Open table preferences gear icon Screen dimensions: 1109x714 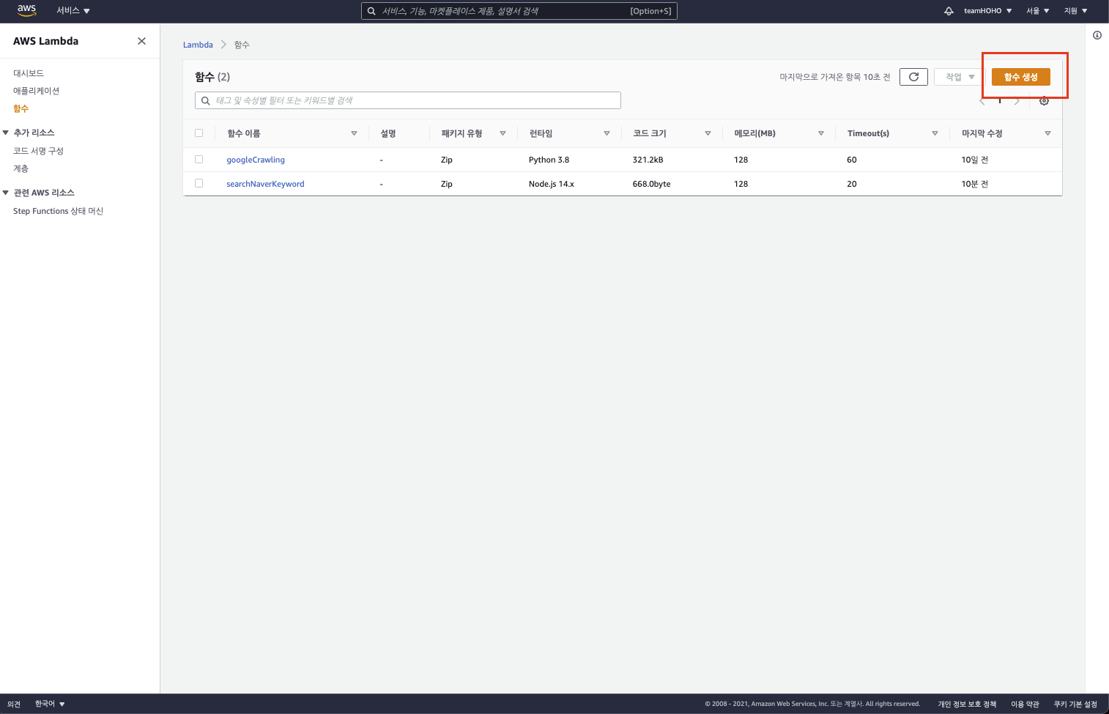(x=1044, y=101)
